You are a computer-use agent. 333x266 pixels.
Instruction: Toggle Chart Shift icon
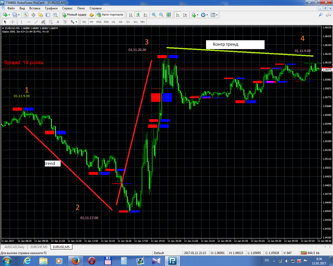185,15
